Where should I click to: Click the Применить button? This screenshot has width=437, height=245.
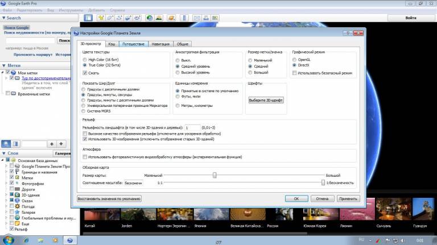tap(348, 199)
